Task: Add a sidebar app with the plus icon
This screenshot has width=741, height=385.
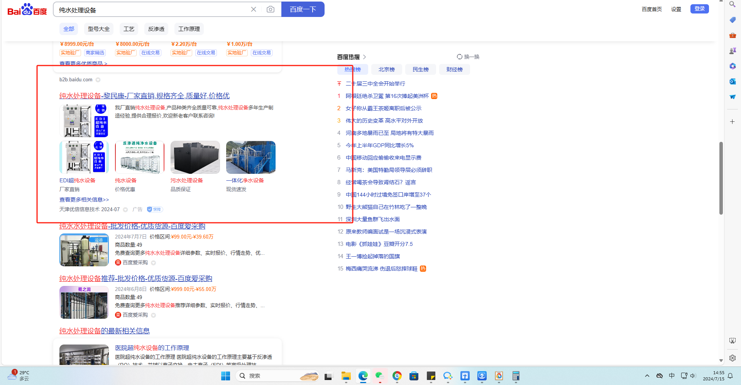Action: point(733,121)
